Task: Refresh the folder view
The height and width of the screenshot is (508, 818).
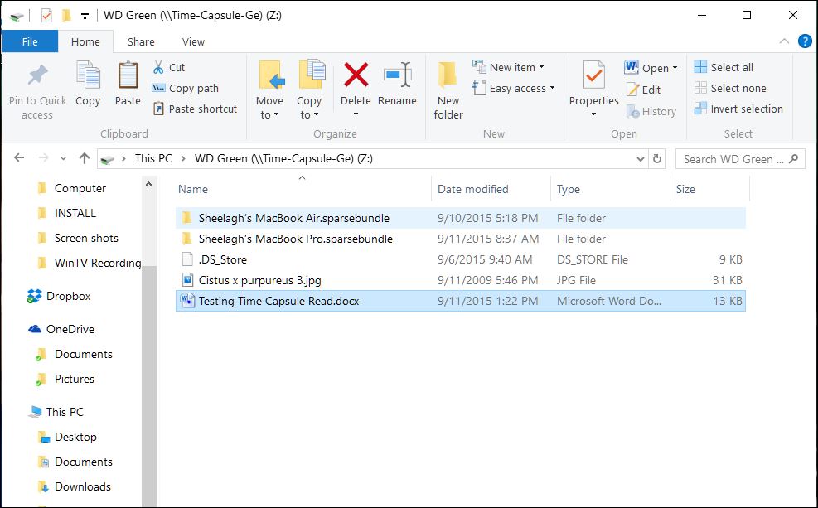Action: click(x=657, y=158)
